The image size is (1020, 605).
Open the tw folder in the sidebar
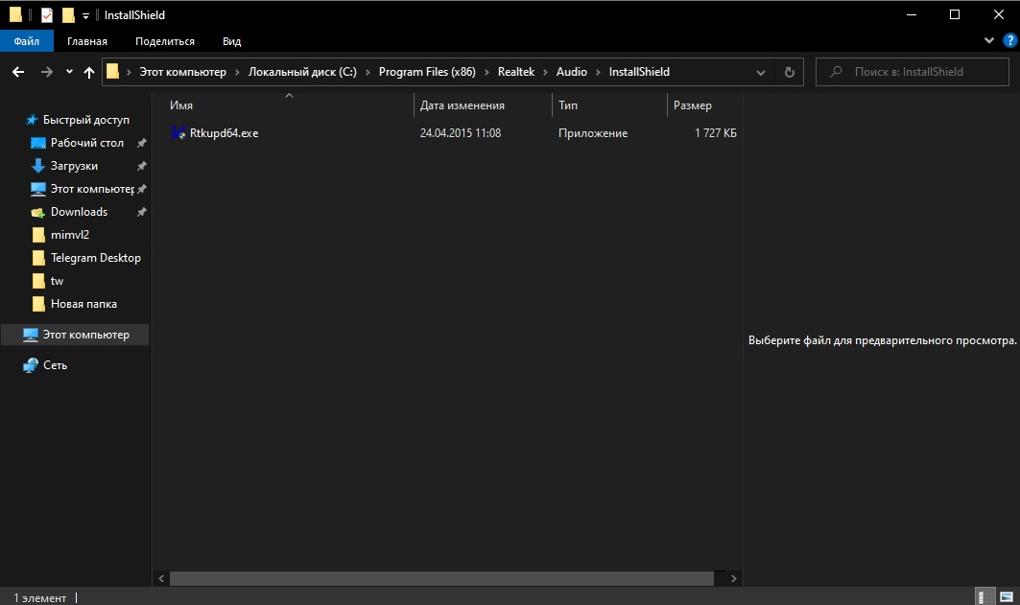coord(58,281)
